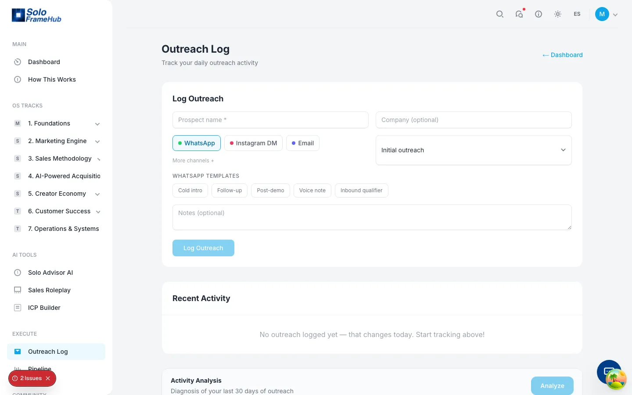Focus the Company (optional) field
This screenshot has height=395, width=632.
point(474,120)
